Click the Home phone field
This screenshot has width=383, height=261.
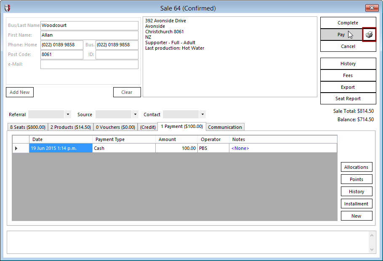62,45
